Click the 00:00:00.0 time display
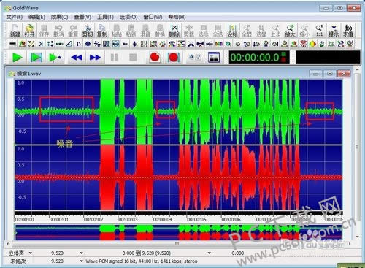The image size is (365, 268). pyautogui.click(x=259, y=58)
